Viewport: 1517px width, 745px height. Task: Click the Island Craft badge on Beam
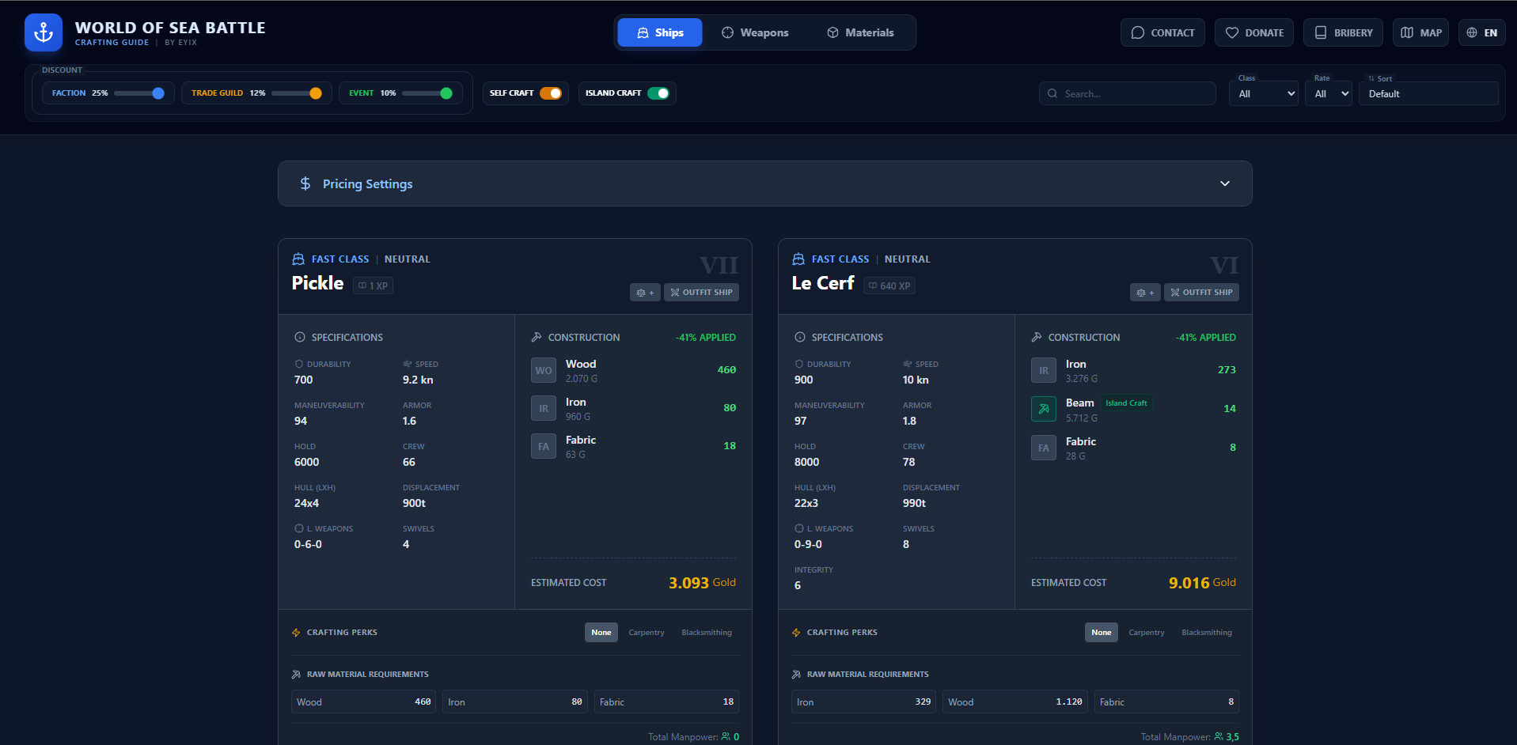(1126, 403)
